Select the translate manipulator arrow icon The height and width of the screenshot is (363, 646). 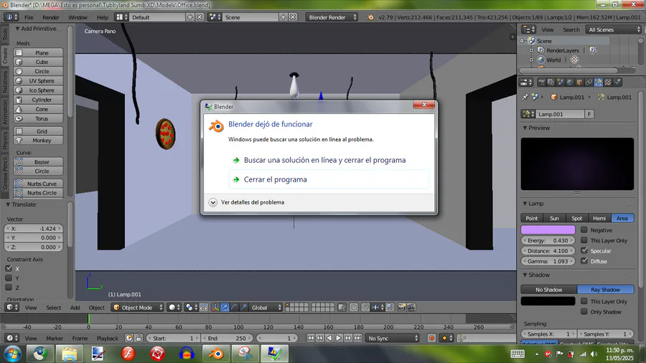pyautogui.click(x=225, y=308)
